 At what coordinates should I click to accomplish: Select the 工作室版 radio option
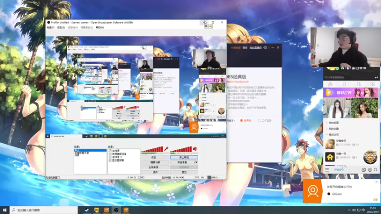click(x=259, y=120)
